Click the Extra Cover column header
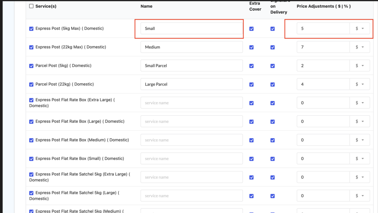The height and width of the screenshot is (213, 378). (x=255, y=6)
